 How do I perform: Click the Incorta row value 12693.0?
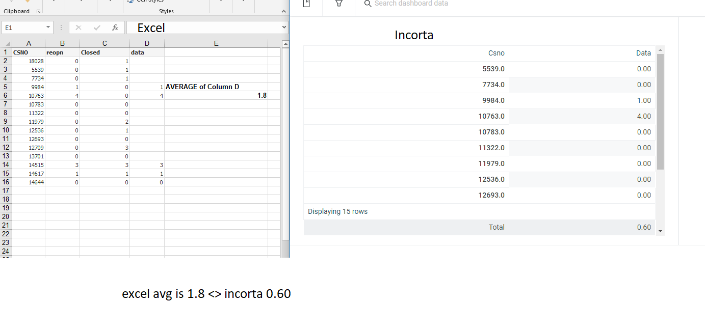pos(491,195)
